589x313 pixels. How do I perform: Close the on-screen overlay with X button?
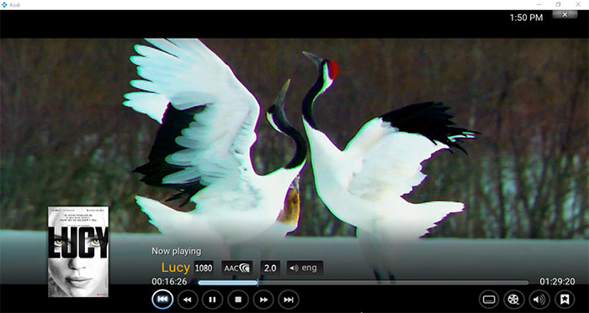point(565,14)
